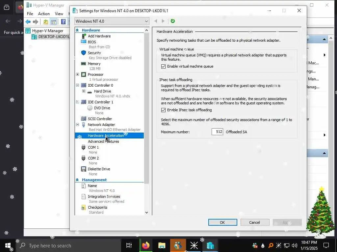Image resolution: width=337 pixels, height=252 pixels.
Task: Click Hyper-V Manager back arrow toolbar icon
Action: 28,22
